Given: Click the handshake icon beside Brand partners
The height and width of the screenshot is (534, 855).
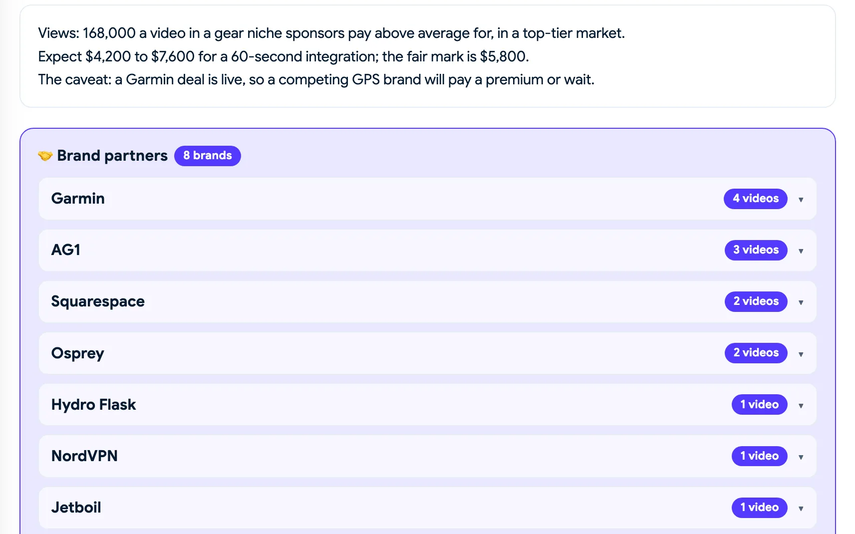Looking at the screenshot, I should coord(45,156).
